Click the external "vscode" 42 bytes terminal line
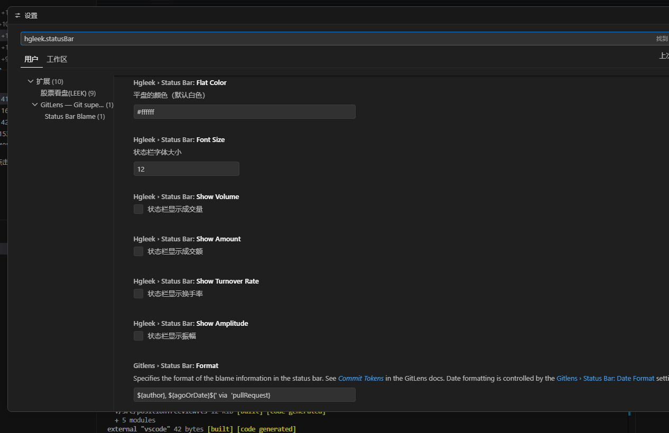The image size is (669, 433). (201, 429)
